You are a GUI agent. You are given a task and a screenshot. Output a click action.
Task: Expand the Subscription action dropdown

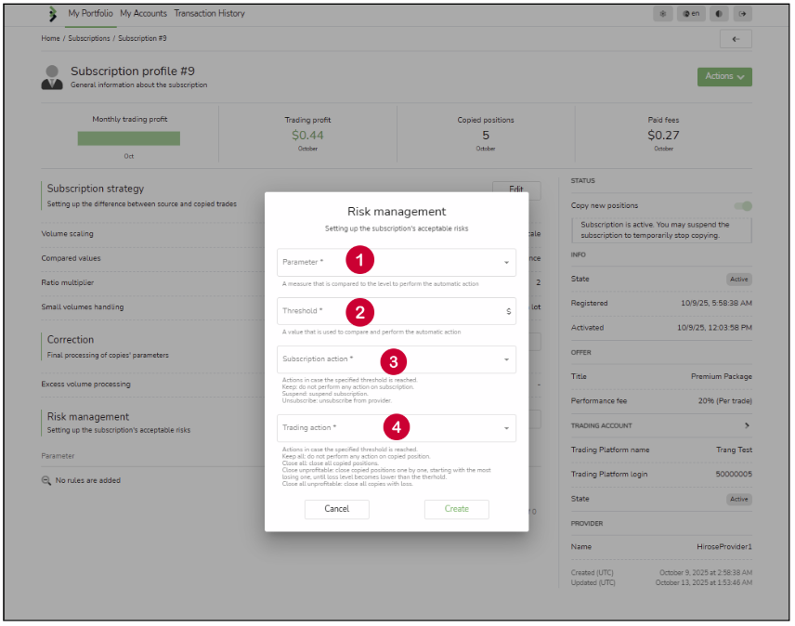pos(397,359)
